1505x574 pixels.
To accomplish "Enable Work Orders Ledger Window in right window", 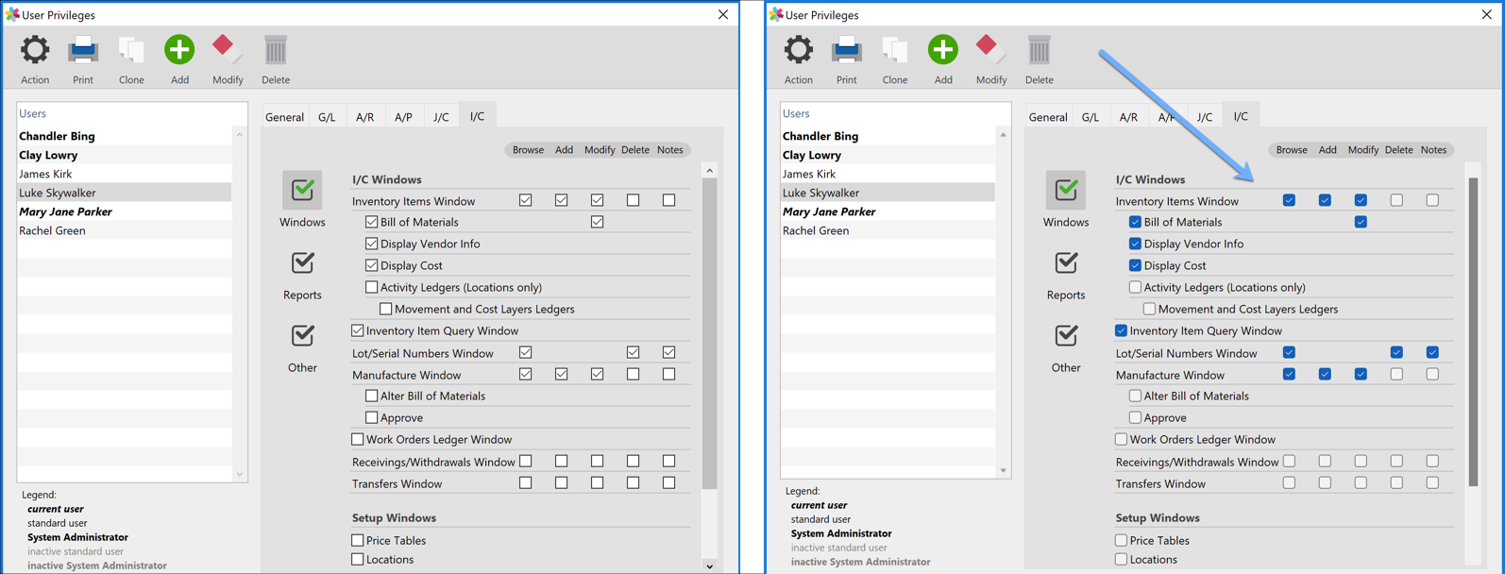I will point(1121,439).
